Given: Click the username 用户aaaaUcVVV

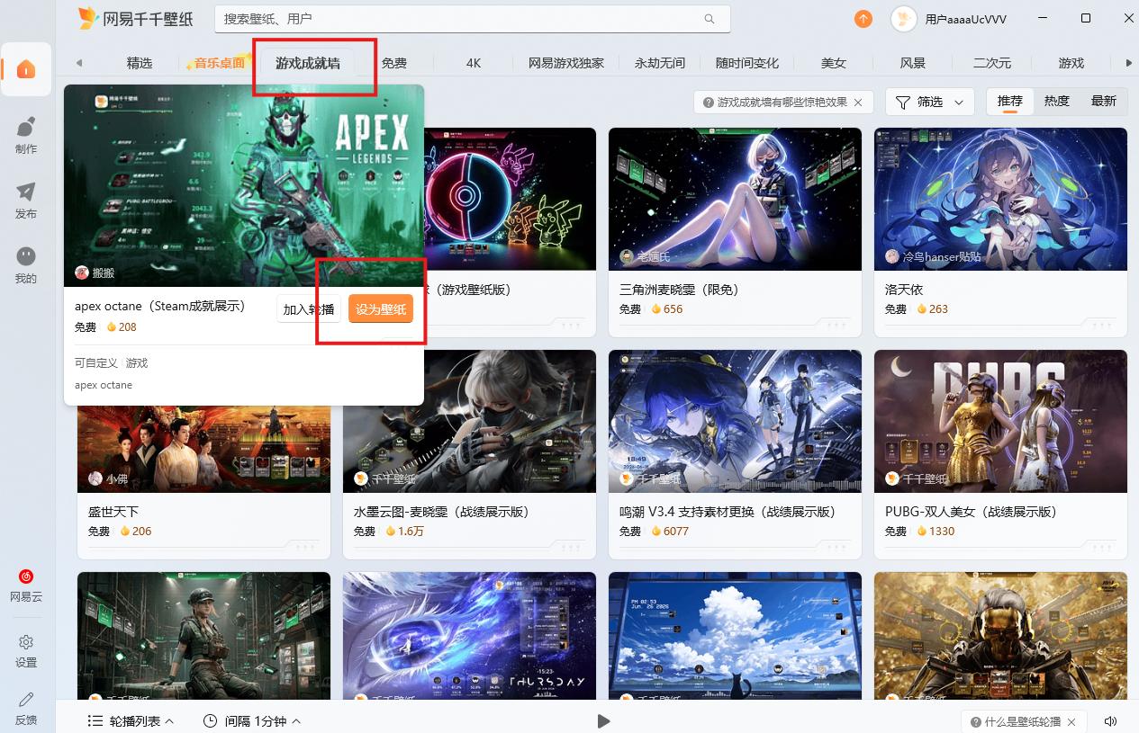Looking at the screenshot, I should 966,19.
